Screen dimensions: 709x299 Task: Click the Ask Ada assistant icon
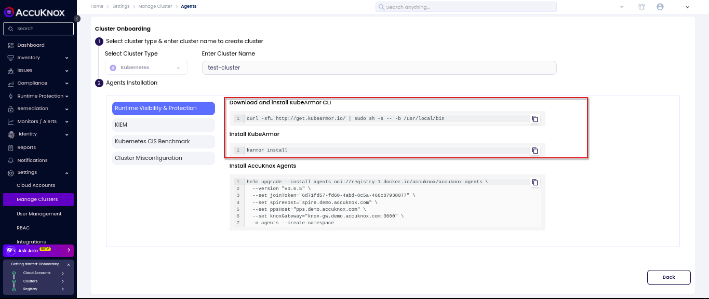click(10, 251)
